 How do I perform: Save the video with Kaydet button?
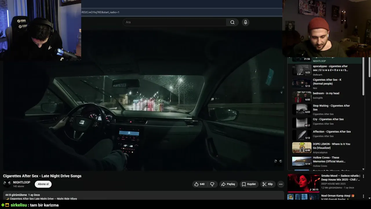249,184
